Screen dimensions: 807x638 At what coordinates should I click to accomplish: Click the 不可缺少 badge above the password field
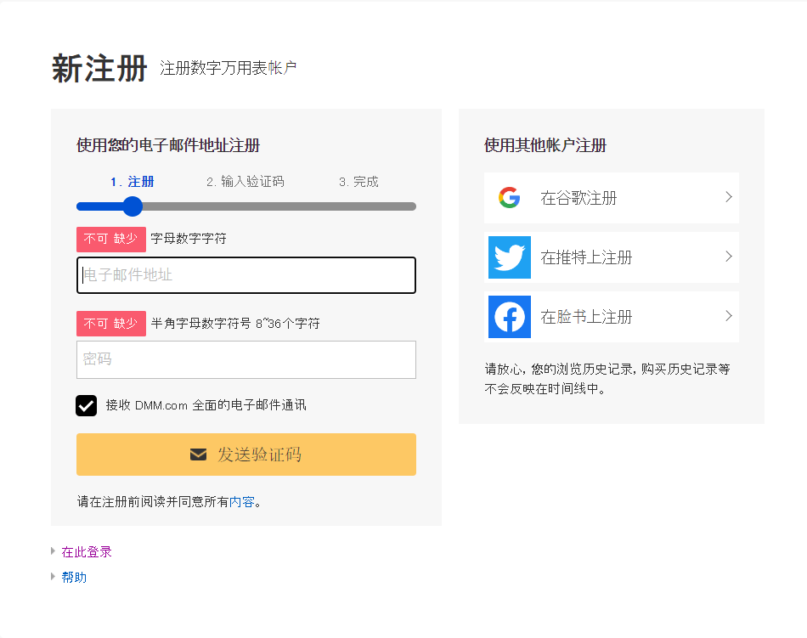click(x=110, y=323)
